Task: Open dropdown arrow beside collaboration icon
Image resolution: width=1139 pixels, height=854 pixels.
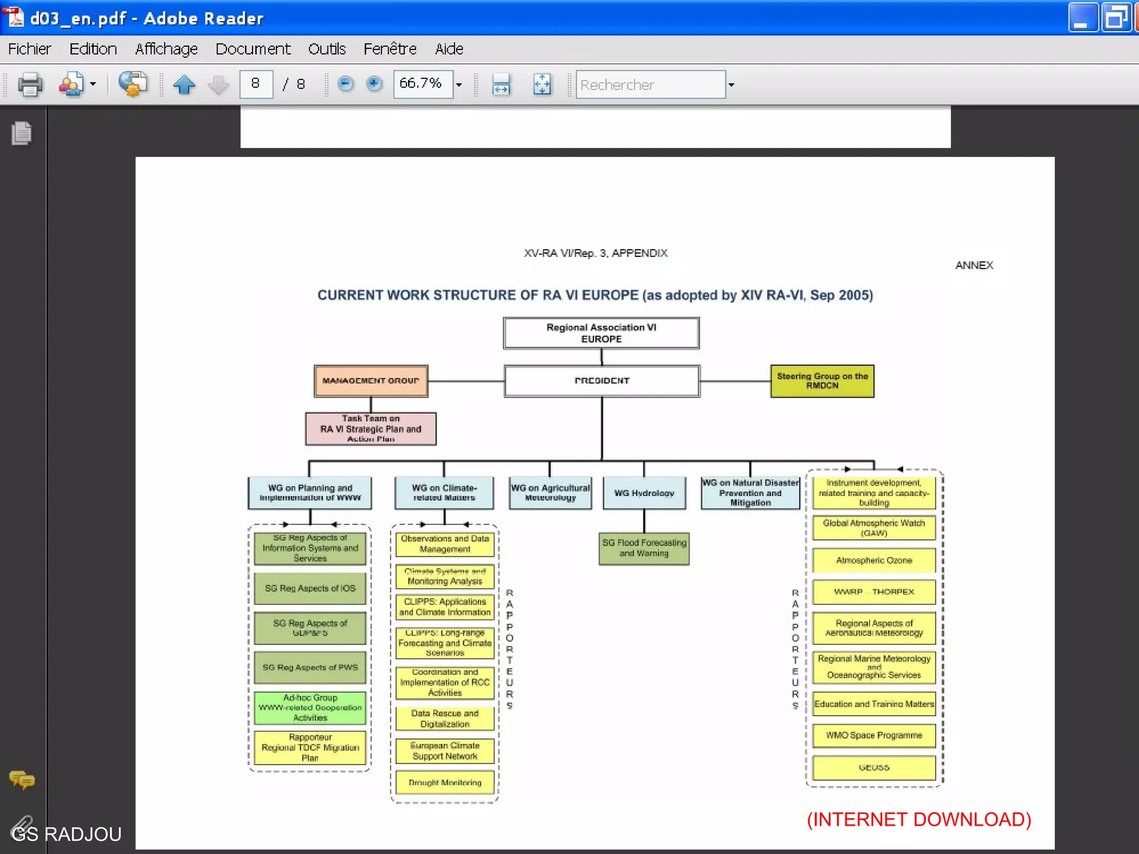Action: coord(93,85)
